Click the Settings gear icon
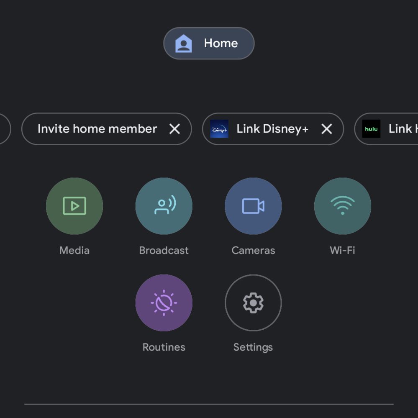The width and height of the screenshot is (418, 418). pos(253,303)
